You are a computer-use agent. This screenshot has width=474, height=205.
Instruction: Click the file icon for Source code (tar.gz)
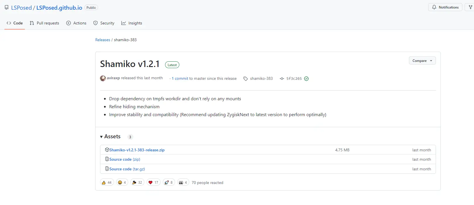[107, 169]
